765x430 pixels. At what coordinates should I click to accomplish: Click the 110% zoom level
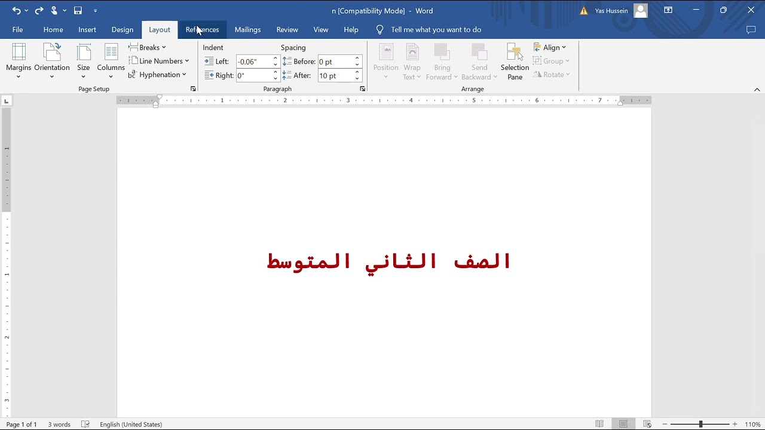752,424
